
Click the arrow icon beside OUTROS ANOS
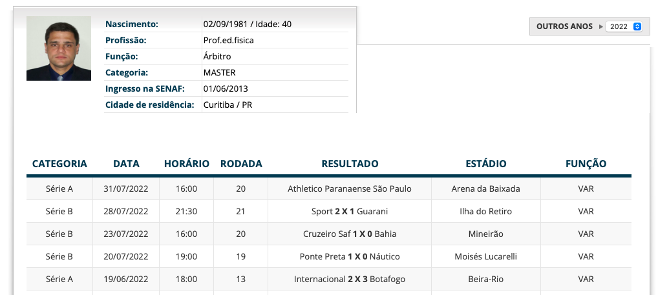[600, 26]
